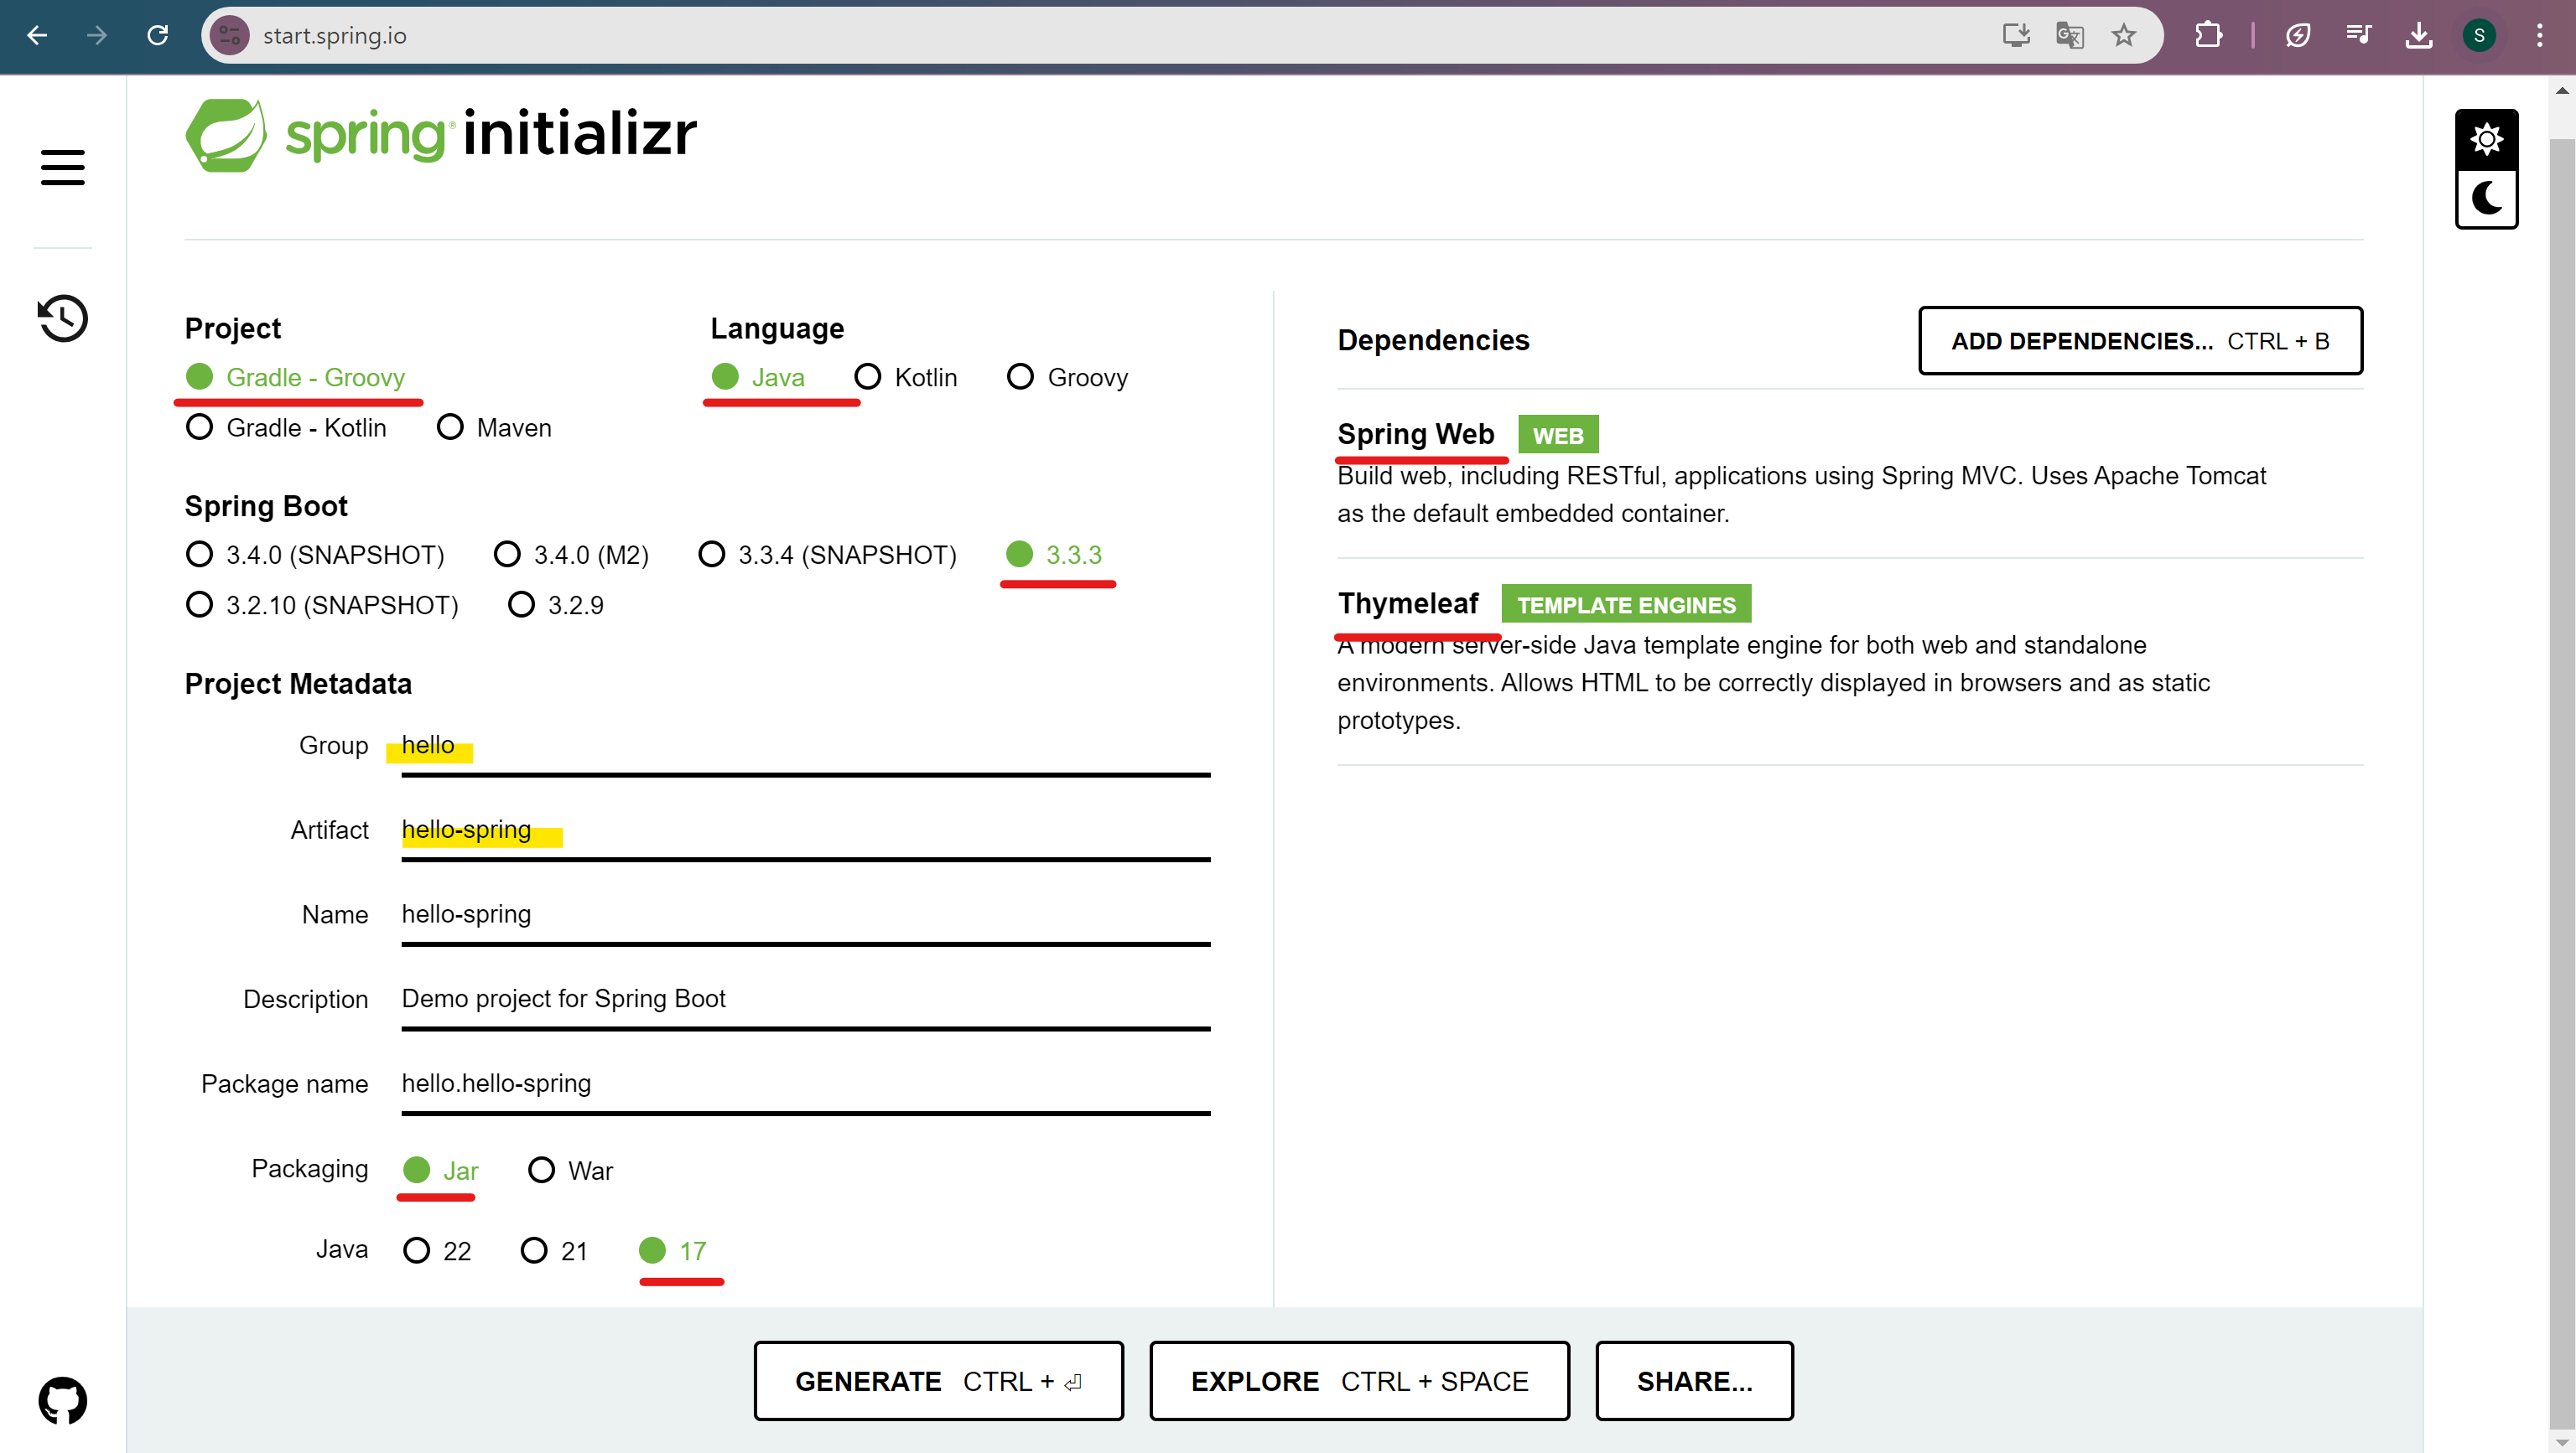Reload the start.spring.io page
The image size is (2576, 1453).
click(158, 36)
